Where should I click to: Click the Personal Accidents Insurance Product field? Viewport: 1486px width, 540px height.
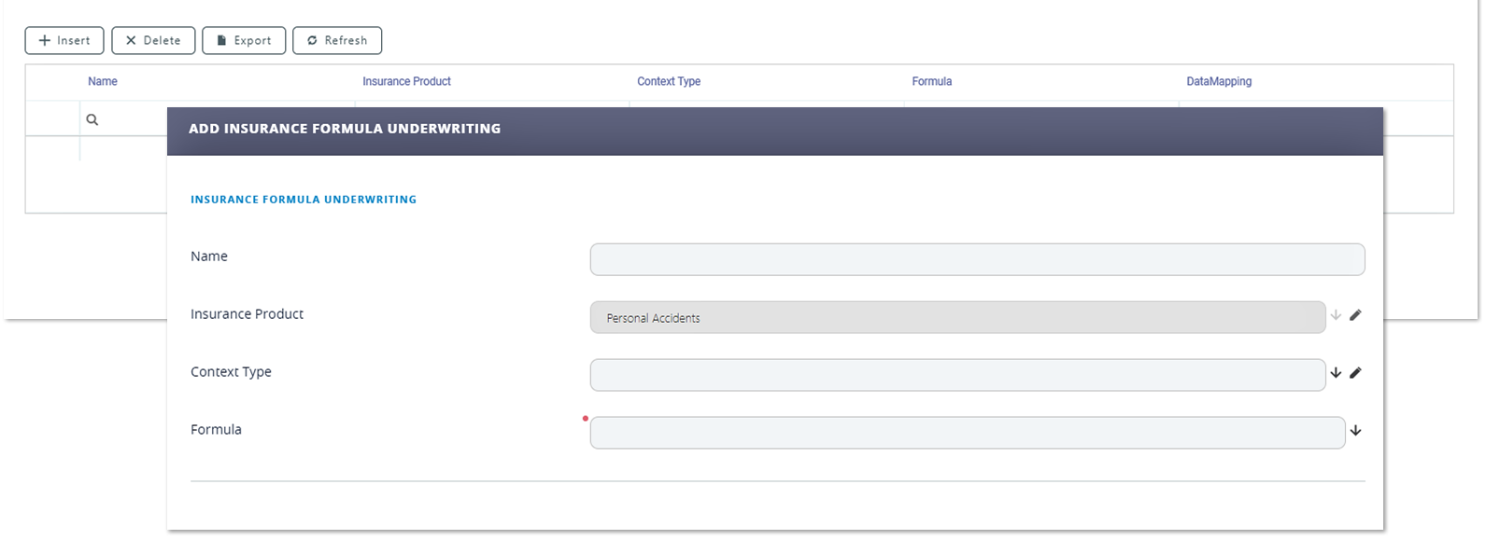pyautogui.click(x=957, y=318)
